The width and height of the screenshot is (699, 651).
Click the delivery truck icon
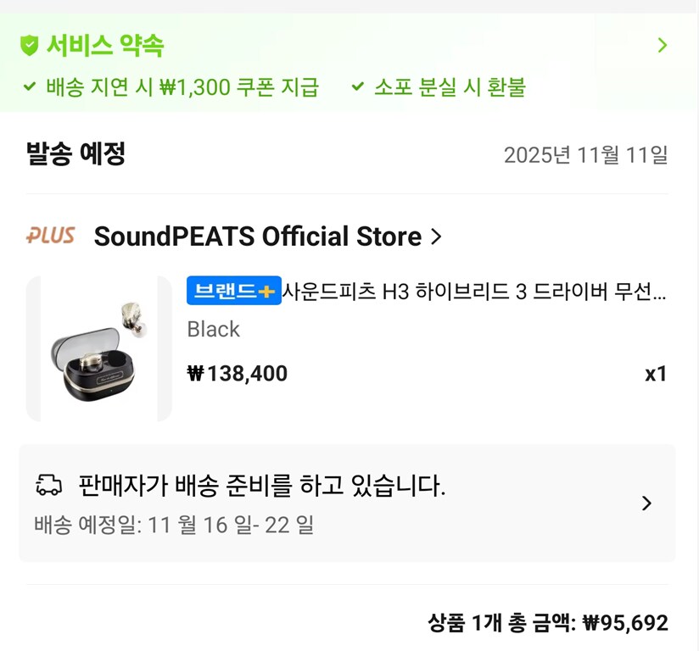[51, 483]
